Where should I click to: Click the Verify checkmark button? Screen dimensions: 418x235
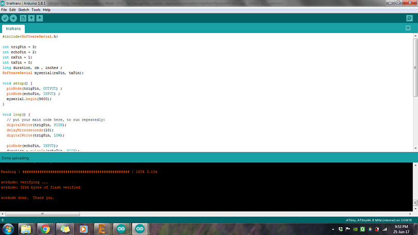[x=5, y=18]
